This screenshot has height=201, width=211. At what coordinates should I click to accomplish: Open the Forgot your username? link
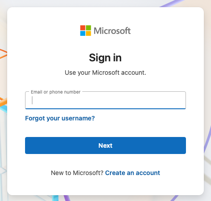click(60, 118)
